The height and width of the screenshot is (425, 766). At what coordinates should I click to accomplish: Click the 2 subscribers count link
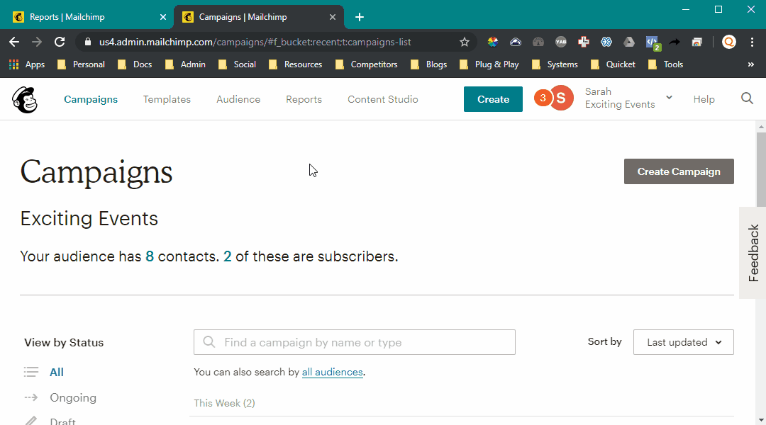[x=227, y=256]
